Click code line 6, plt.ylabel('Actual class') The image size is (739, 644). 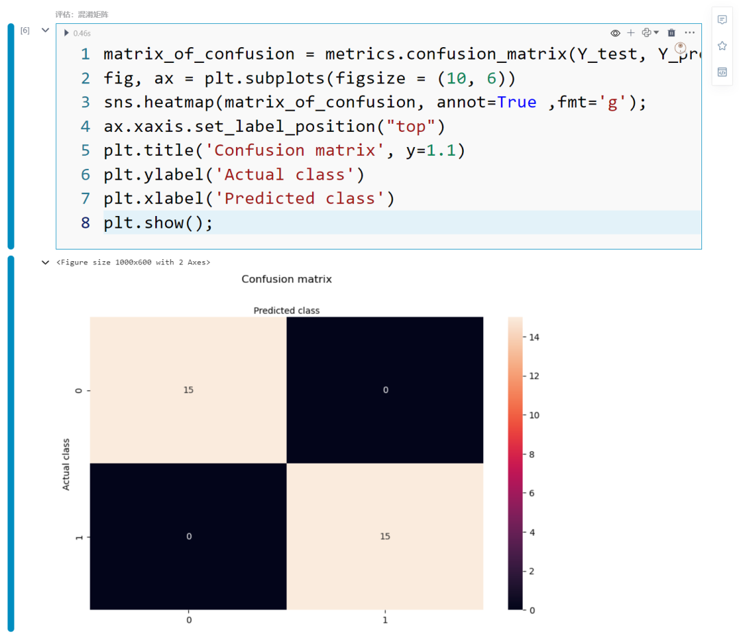coord(234,174)
